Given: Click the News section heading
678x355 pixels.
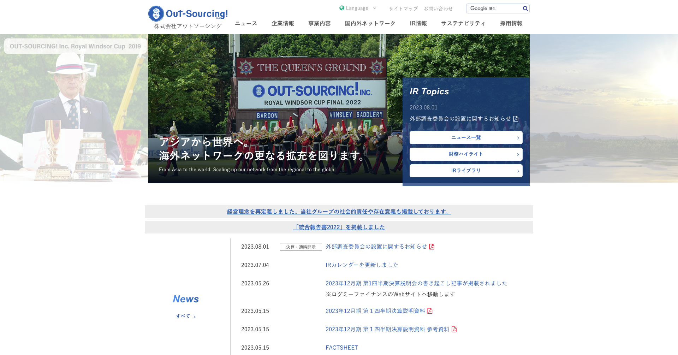Looking at the screenshot, I should [x=186, y=299].
